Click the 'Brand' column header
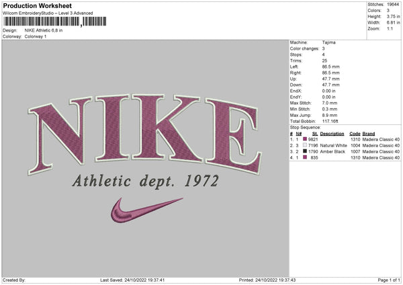The height and width of the screenshot is (285, 403). 369,134
